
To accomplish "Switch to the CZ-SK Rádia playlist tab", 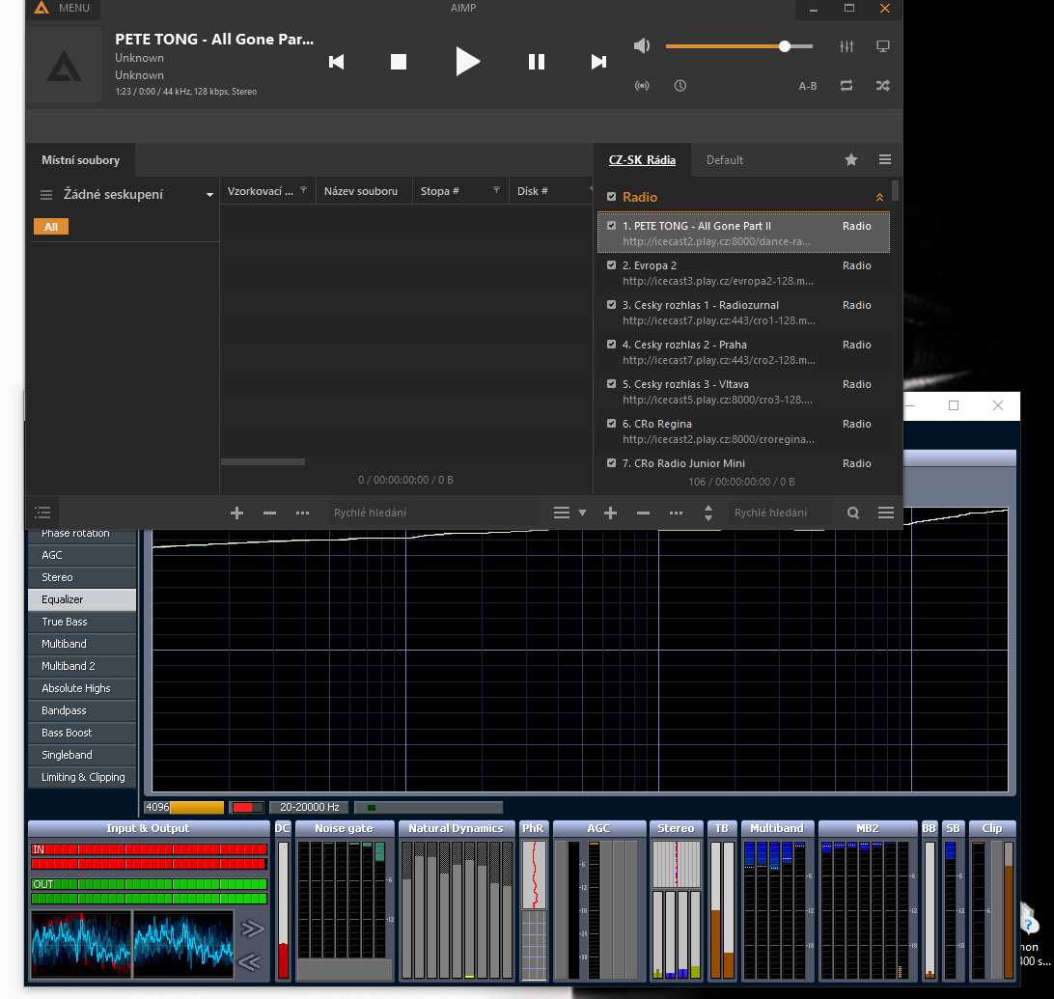I will point(642,160).
